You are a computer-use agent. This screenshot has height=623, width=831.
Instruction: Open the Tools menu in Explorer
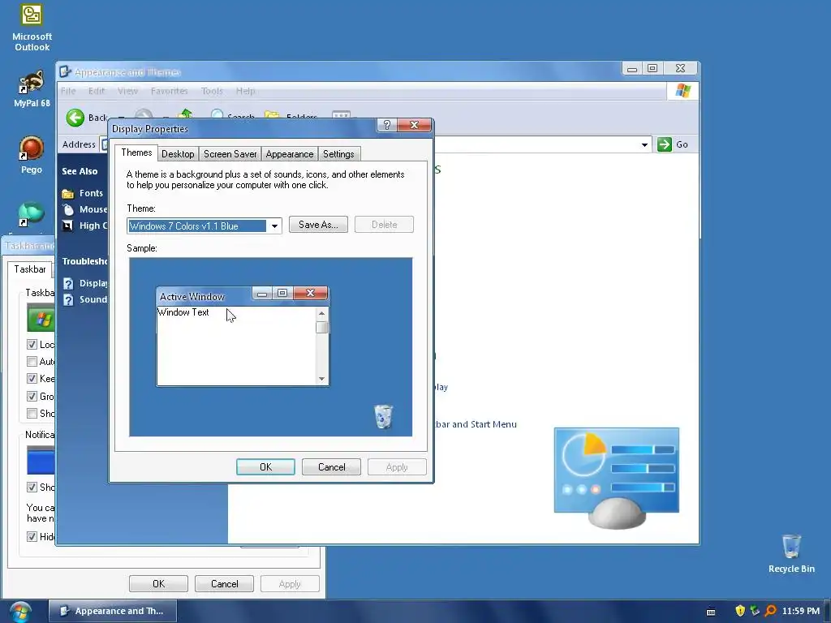[x=212, y=91]
